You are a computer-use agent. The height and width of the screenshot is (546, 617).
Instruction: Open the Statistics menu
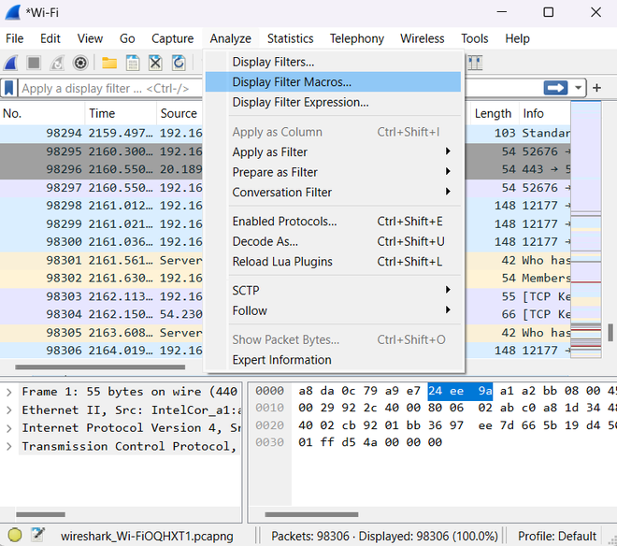click(290, 38)
